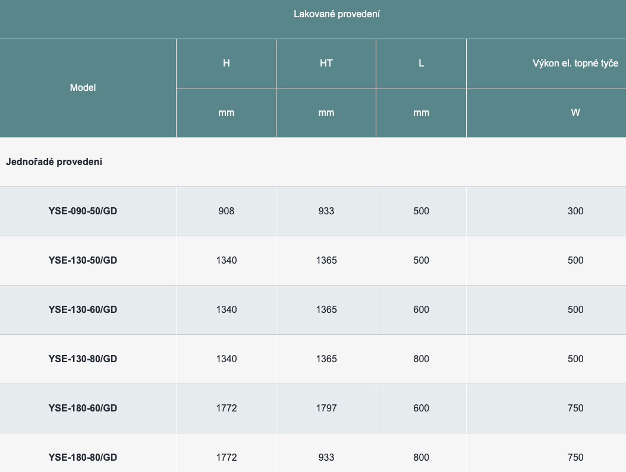
Task: Click L value 800 in YSE-130-80/GD row
Action: [x=421, y=359]
